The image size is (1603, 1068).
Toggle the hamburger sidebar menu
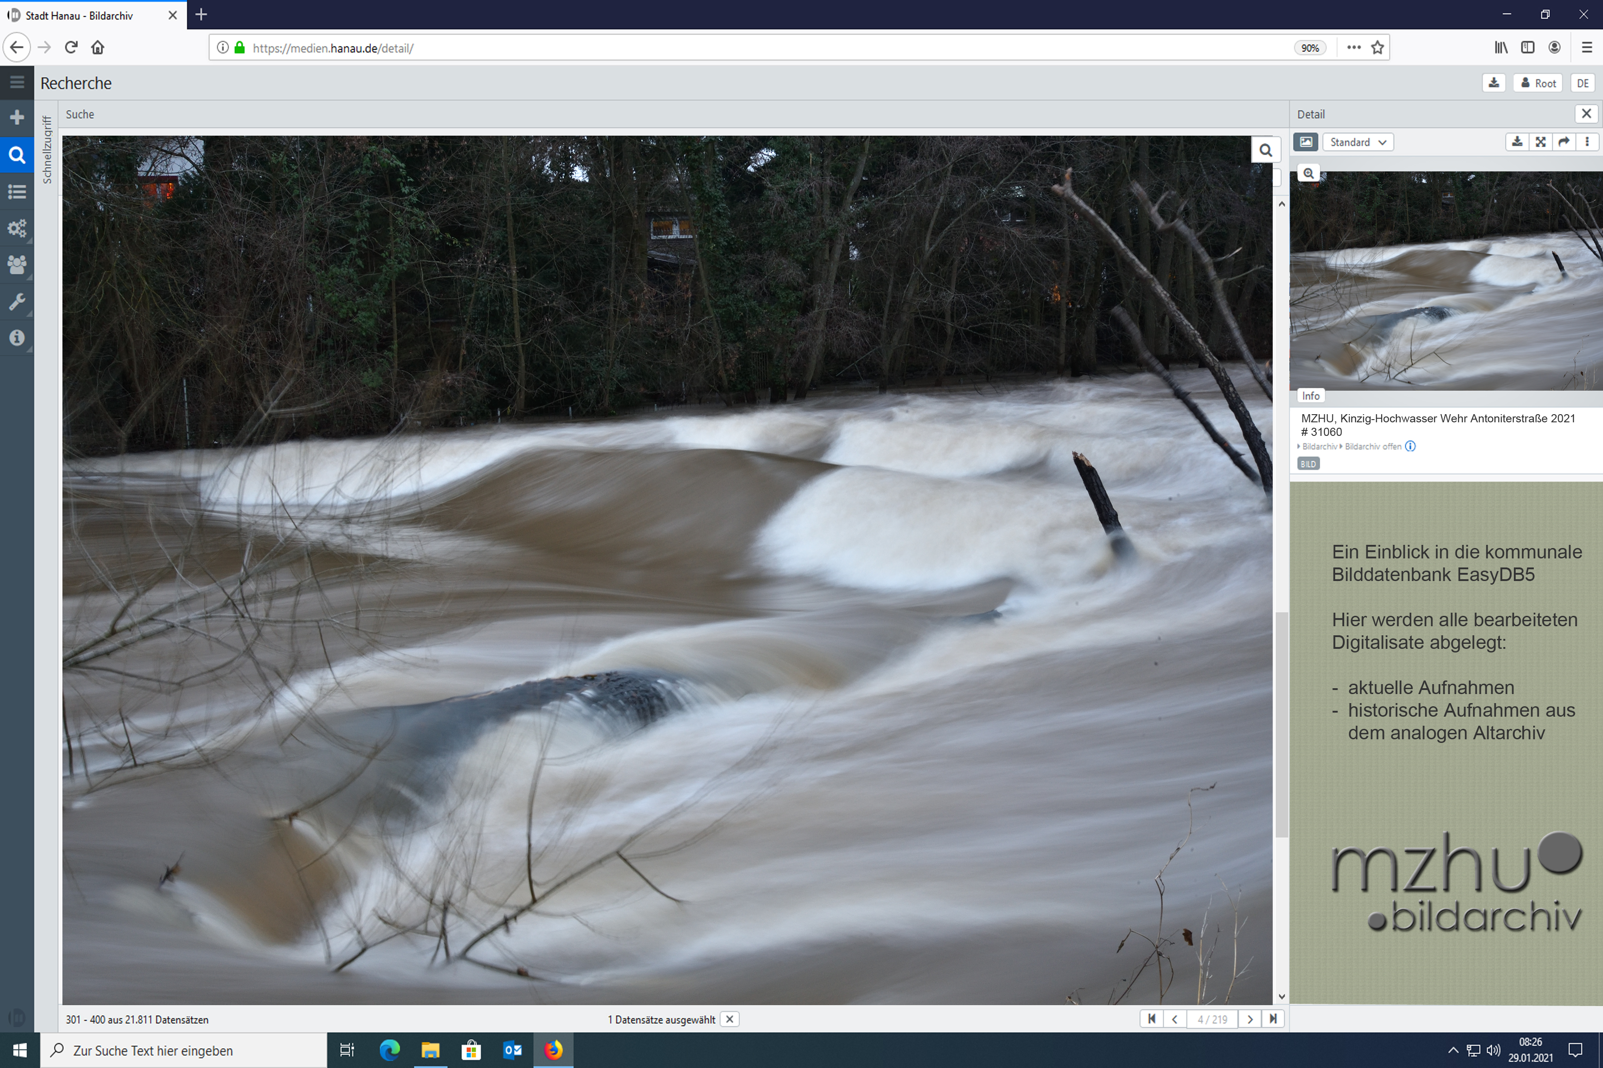point(17,82)
